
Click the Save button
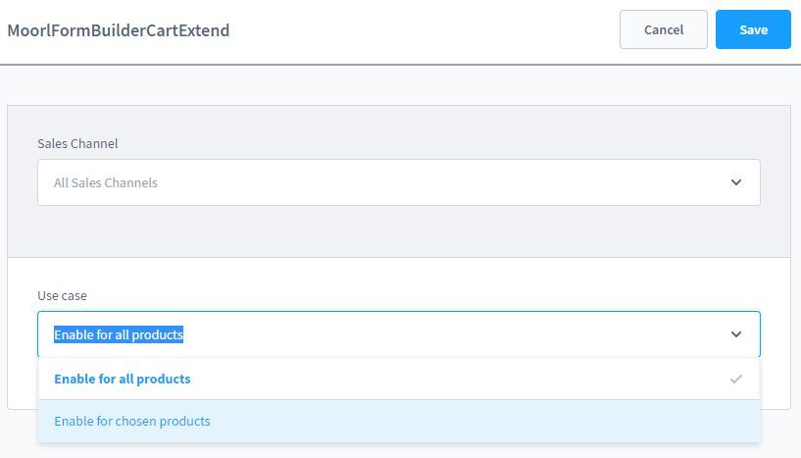click(x=753, y=29)
